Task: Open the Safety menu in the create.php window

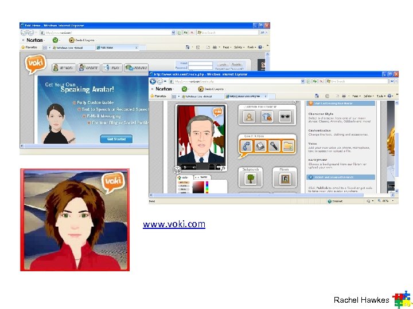Action: click(368, 96)
